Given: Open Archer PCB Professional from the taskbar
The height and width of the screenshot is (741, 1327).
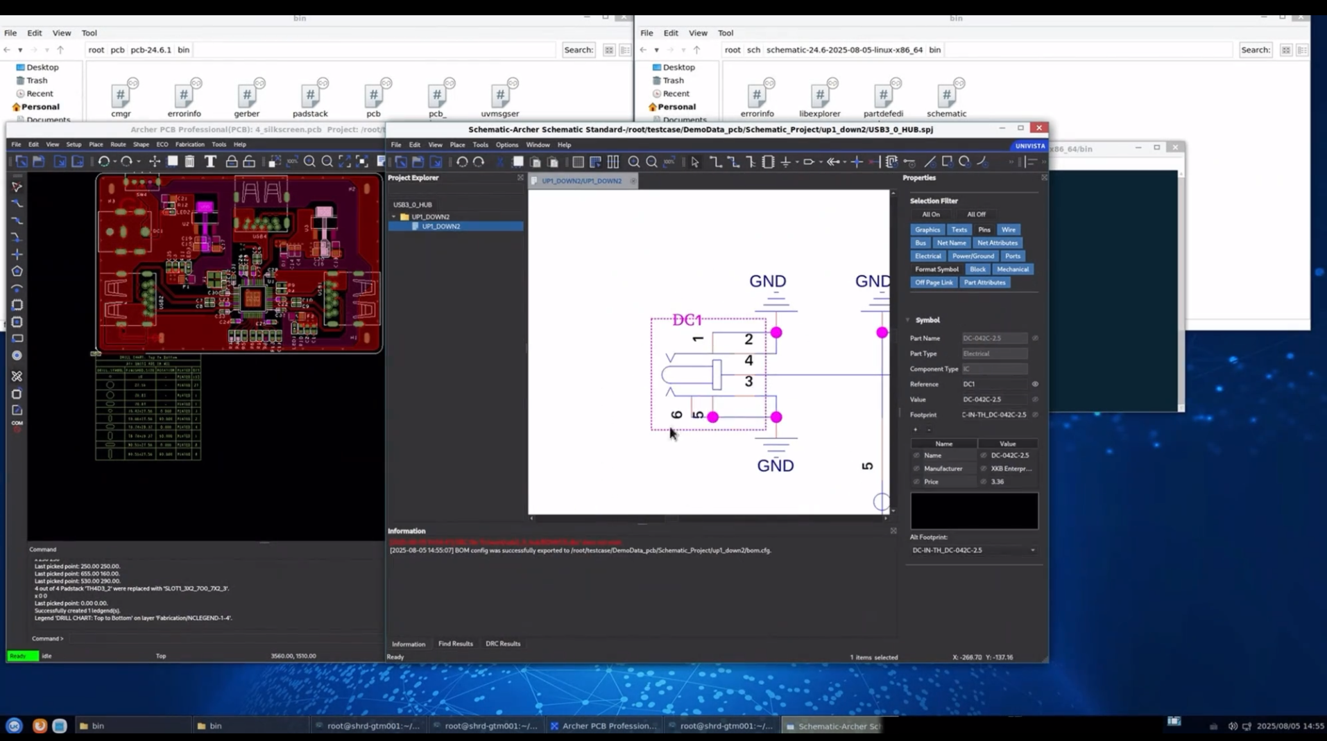Looking at the screenshot, I should pyautogui.click(x=603, y=726).
